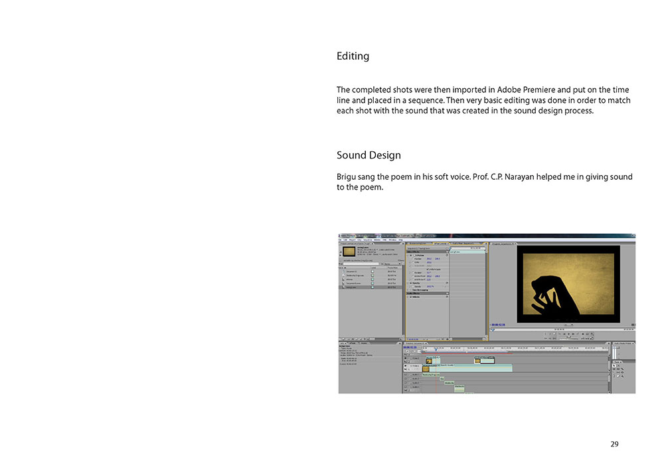Click the Extract button in Program monitor
The width and height of the screenshot is (664, 469).
point(587,338)
